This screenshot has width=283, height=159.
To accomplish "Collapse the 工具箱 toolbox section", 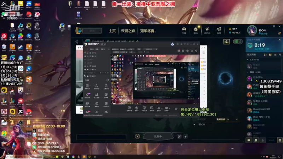I will click(x=108, y=80).
